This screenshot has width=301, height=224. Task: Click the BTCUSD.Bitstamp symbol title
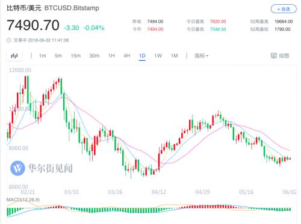pyautogui.click(x=72, y=8)
